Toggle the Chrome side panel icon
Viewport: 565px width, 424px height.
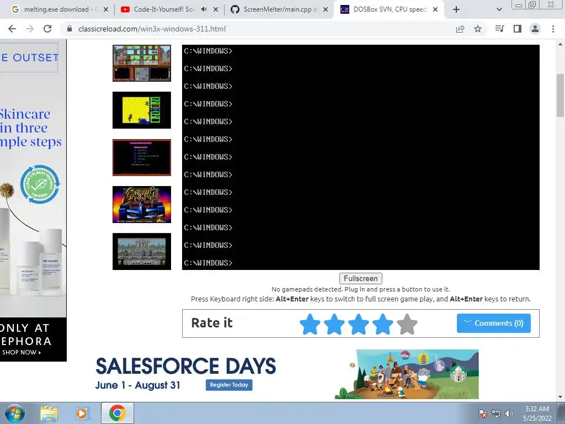(518, 29)
